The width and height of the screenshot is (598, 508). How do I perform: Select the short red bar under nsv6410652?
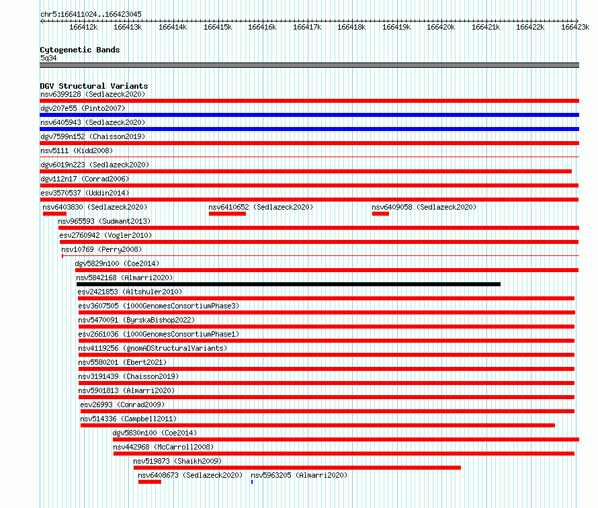pos(227,214)
